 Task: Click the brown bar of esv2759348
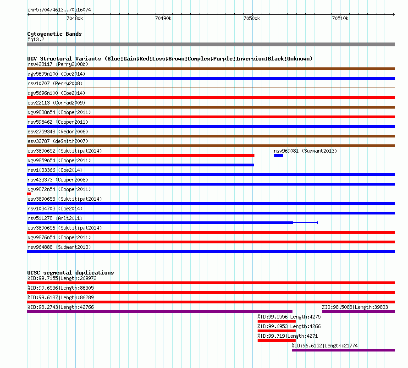pos(211,136)
